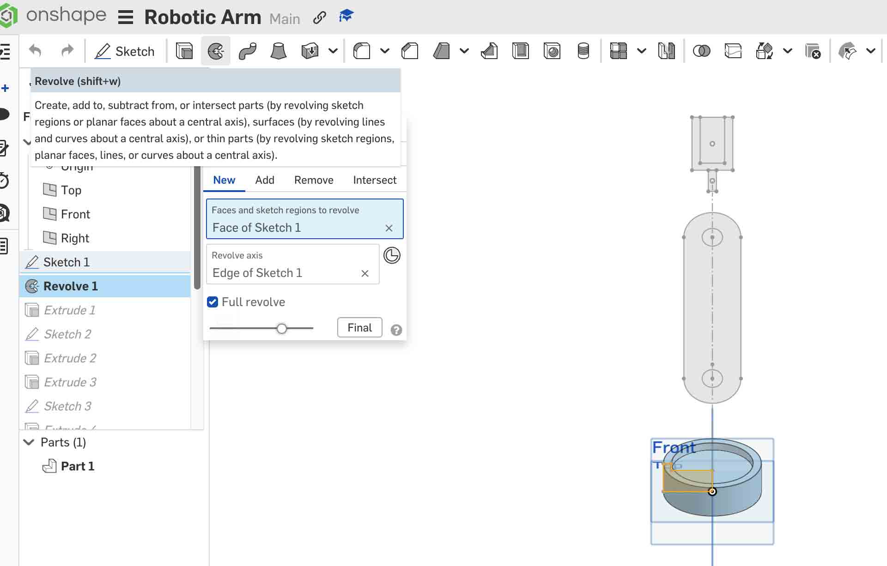
Task: Open the Boolean tool
Action: [702, 51]
